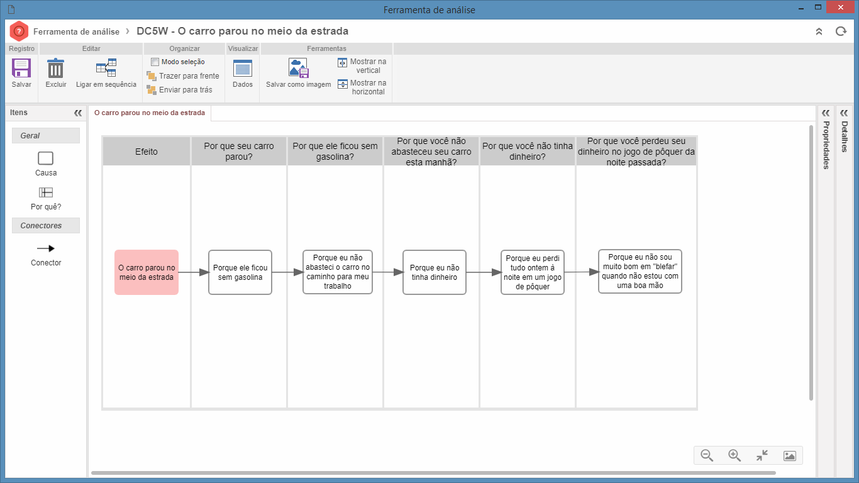This screenshot has width=859, height=483.
Task: Click the red question mark logo
Action: coord(19,31)
